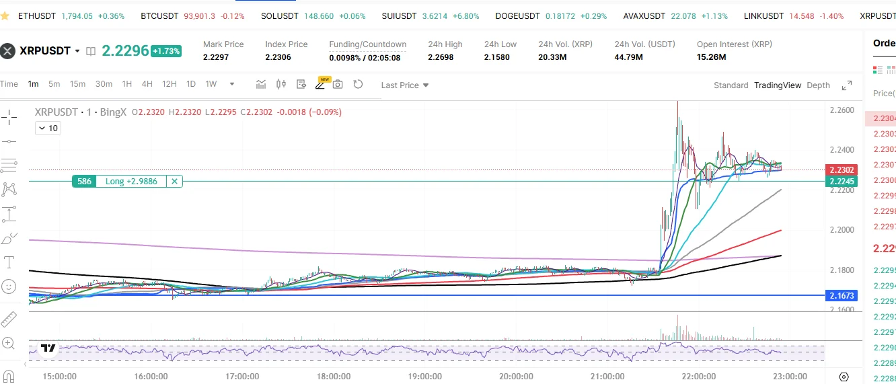This screenshot has width=896, height=384.
Task: Open chart settings gear near time axis
Action: coord(844,377)
